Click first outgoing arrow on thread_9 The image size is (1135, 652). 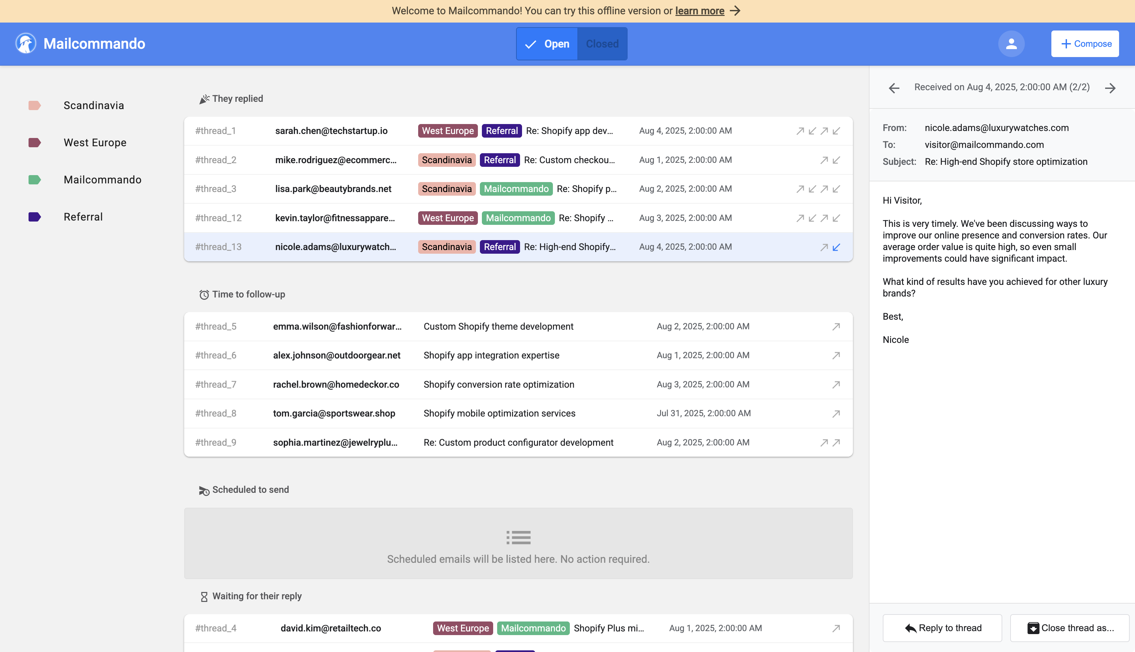tap(824, 443)
